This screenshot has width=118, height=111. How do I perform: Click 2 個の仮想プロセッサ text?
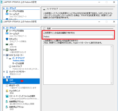(18, 52)
